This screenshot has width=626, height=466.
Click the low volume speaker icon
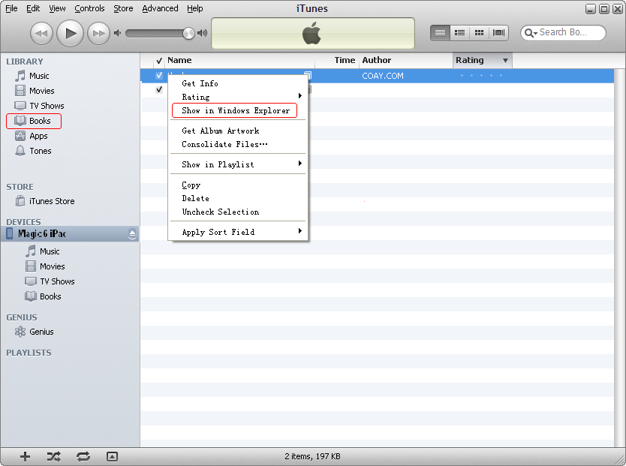pyautogui.click(x=117, y=33)
